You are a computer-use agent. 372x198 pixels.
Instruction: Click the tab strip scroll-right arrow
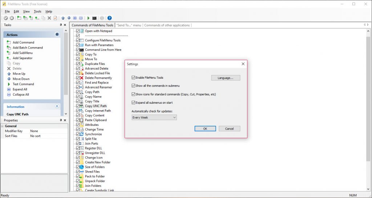pyautogui.click(x=368, y=25)
